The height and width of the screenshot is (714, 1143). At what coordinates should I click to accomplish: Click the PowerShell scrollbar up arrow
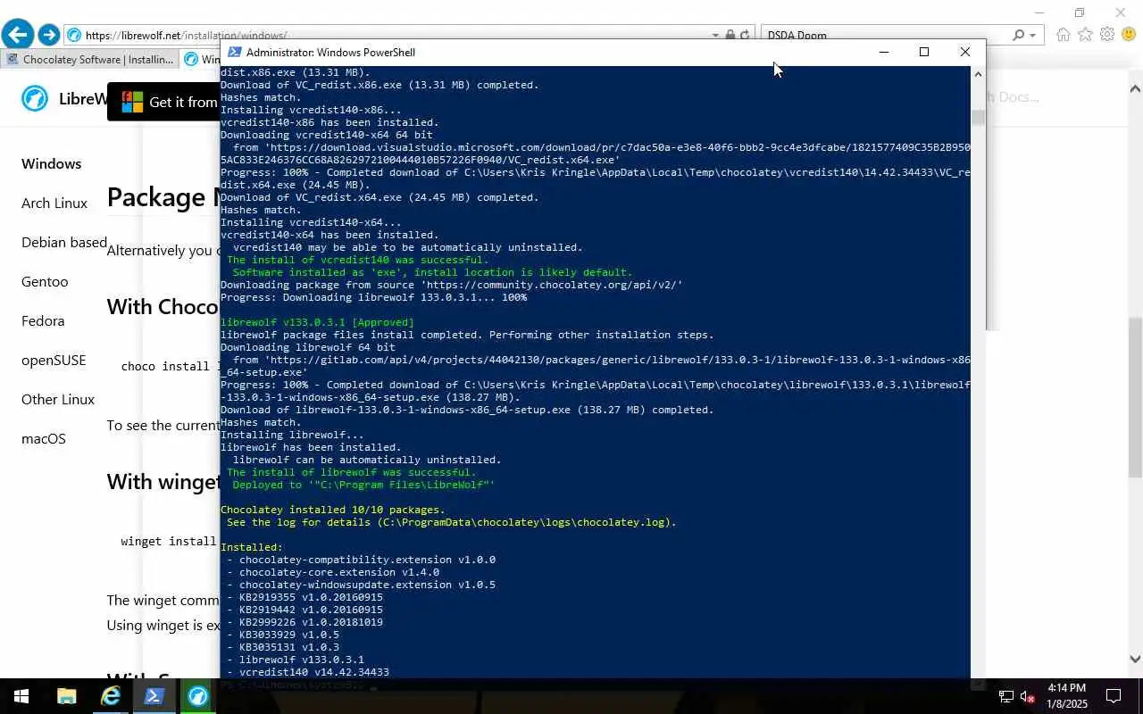pyautogui.click(x=978, y=74)
